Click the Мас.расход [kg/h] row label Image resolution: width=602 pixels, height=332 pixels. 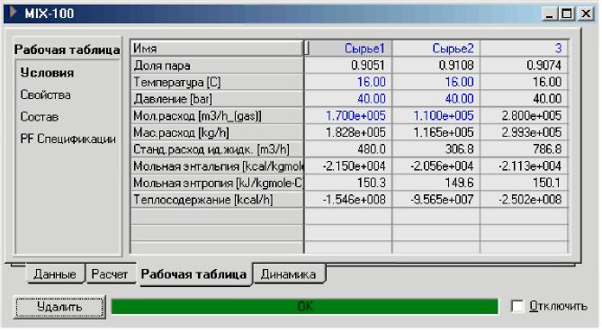pos(217,132)
